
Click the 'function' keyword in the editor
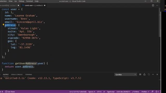click(8, 64)
